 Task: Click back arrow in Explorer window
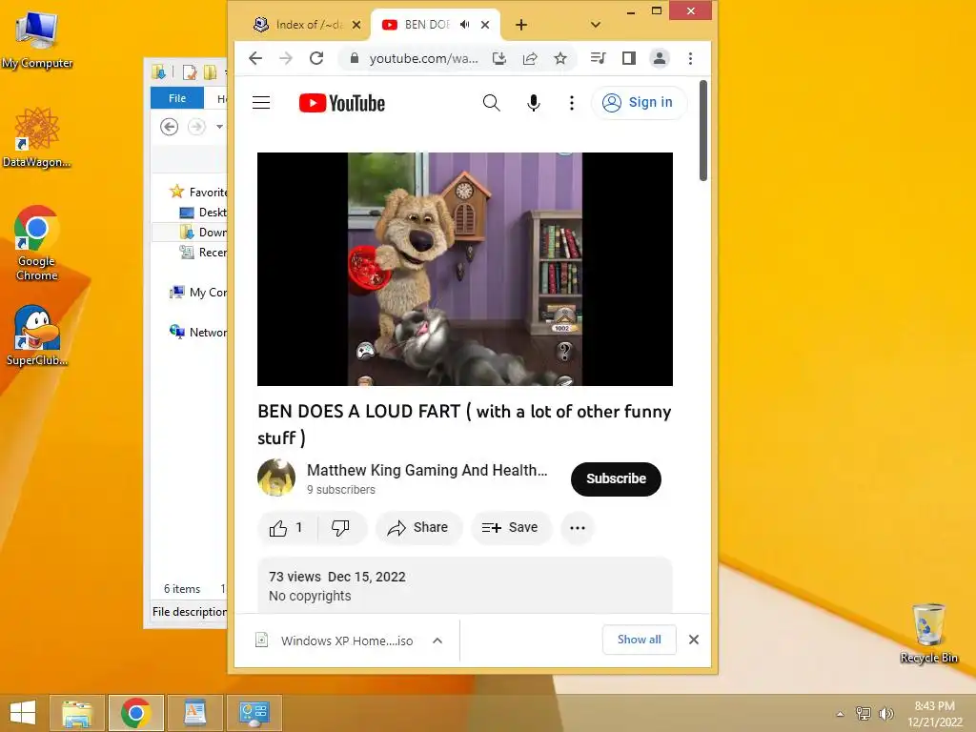pyautogui.click(x=170, y=127)
